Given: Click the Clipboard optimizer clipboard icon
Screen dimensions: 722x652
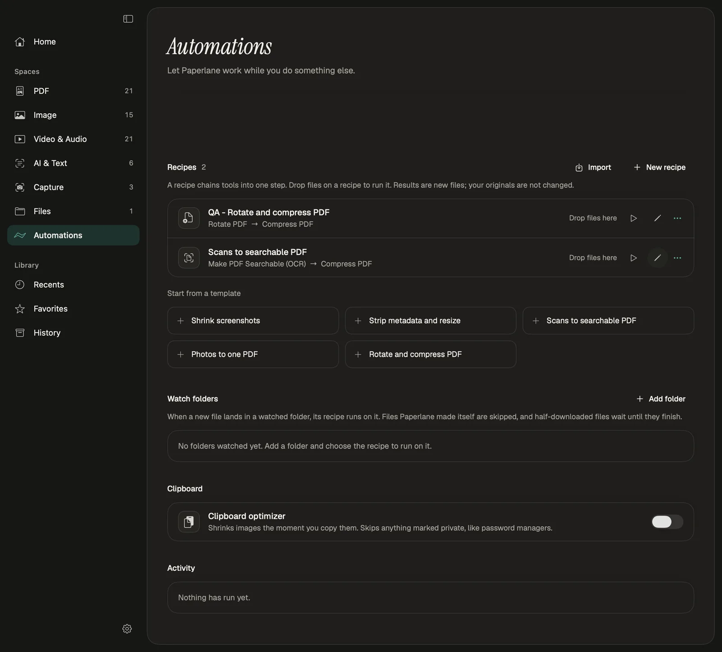Looking at the screenshot, I should pos(189,522).
